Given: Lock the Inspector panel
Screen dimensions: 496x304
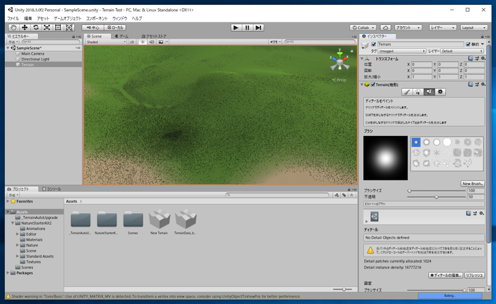Looking at the screenshot, I should click(482, 37).
